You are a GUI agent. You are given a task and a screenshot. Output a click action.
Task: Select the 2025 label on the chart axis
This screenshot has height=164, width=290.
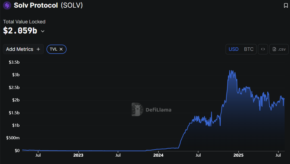[238, 155]
